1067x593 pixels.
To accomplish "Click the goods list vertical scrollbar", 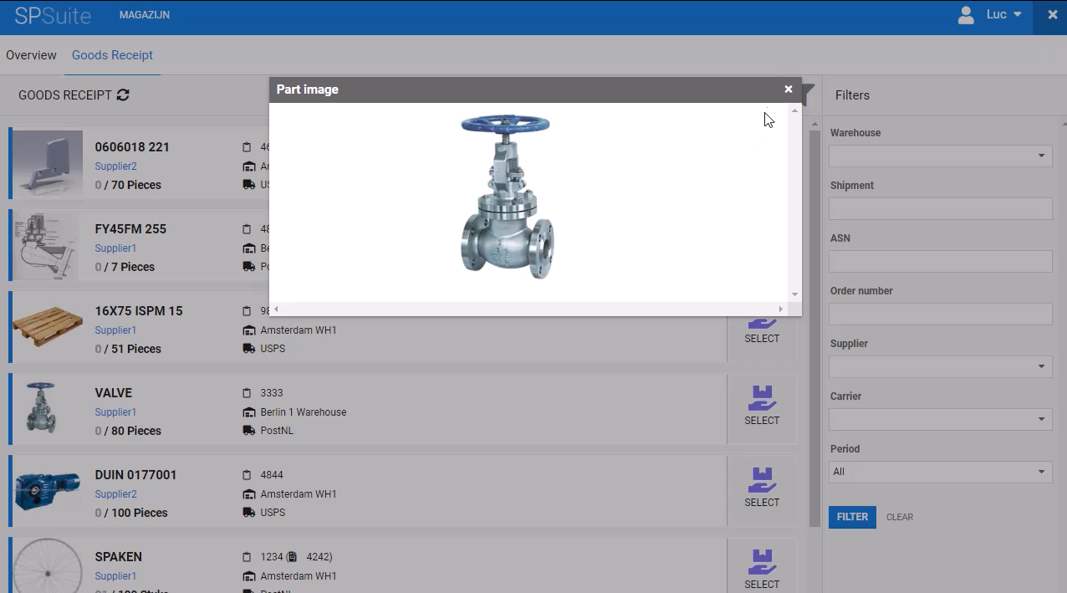I will [x=814, y=328].
